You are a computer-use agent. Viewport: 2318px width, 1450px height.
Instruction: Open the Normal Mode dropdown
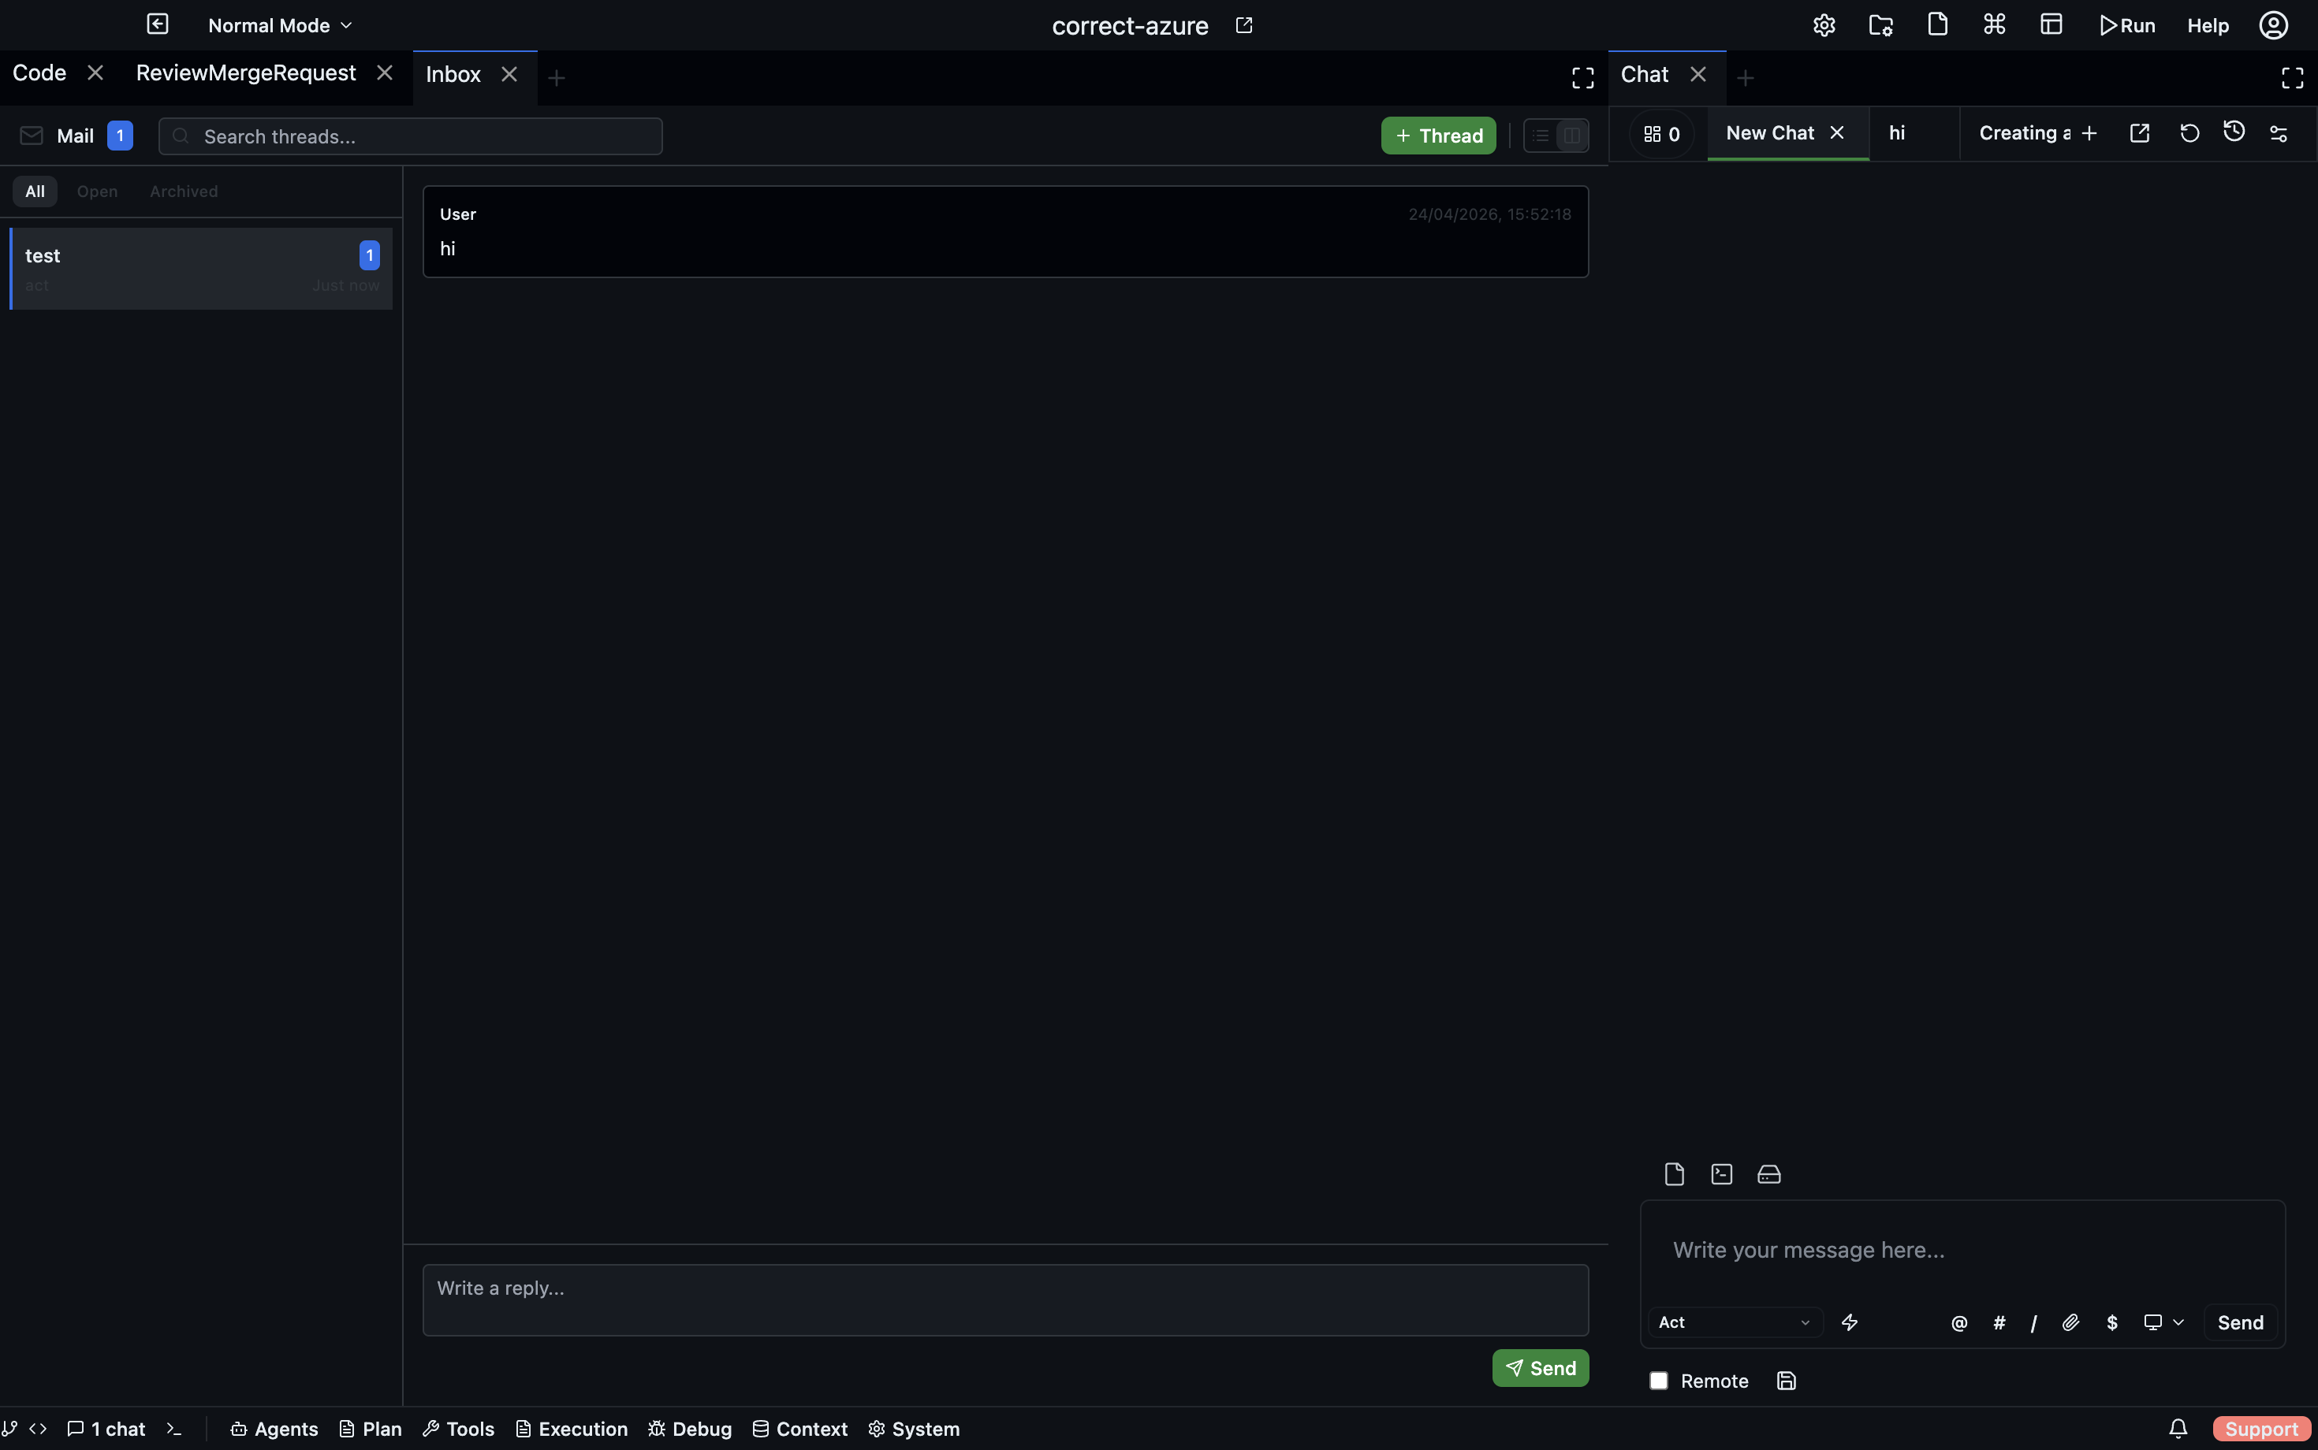point(280,26)
